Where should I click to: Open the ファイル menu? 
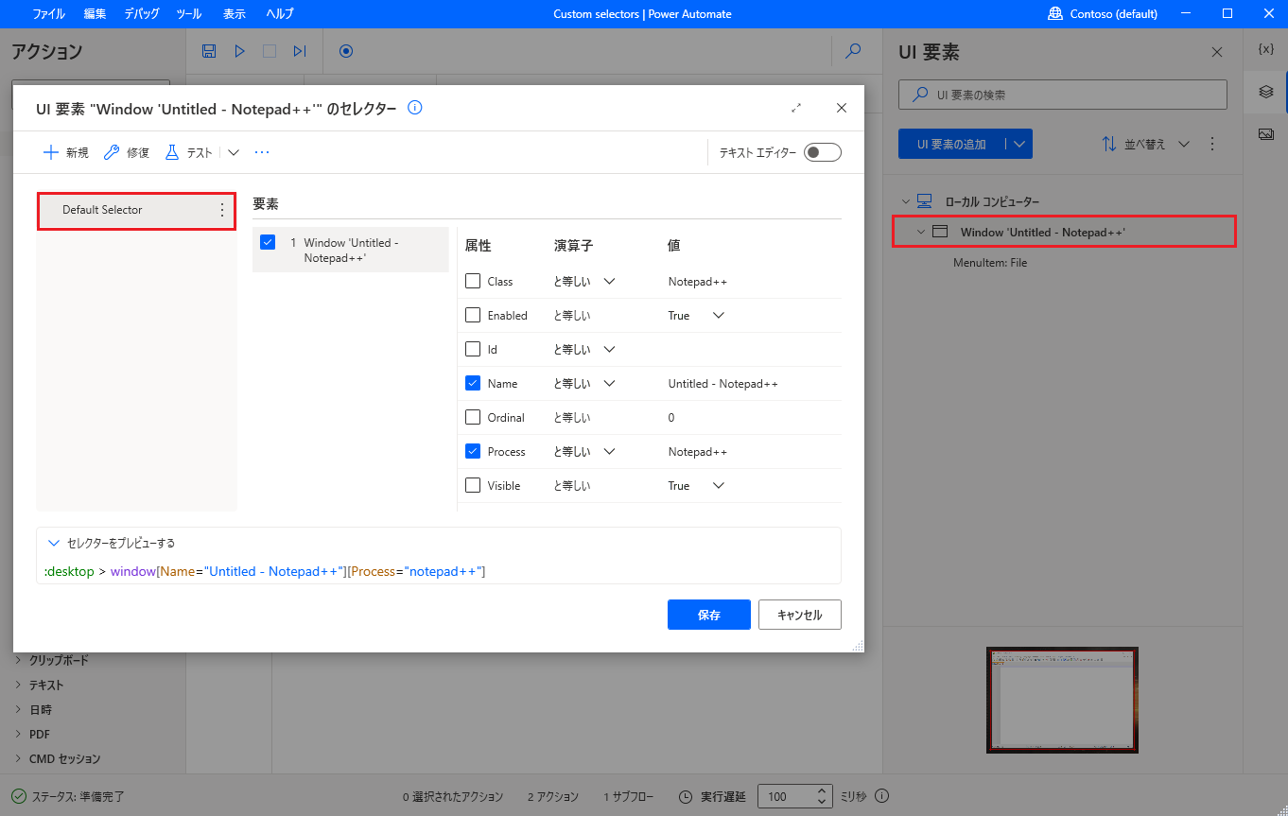49,14
